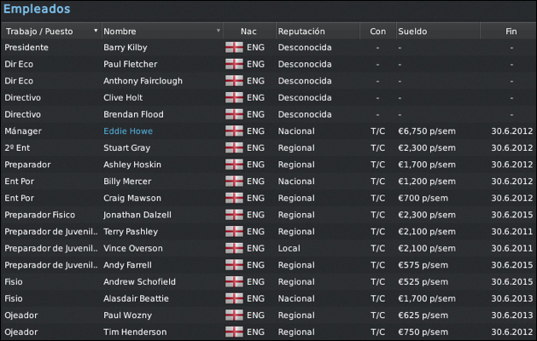The image size is (537, 341).
Task: Open the Nombre column dropdown arrow
Action: point(219,31)
